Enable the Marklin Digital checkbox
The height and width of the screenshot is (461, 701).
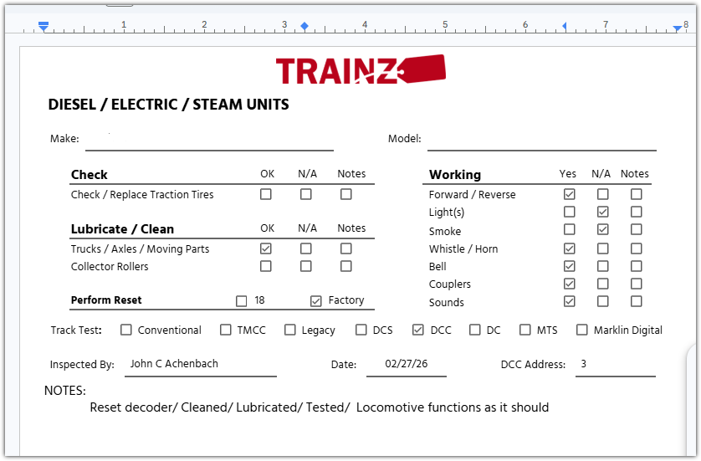(581, 330)
